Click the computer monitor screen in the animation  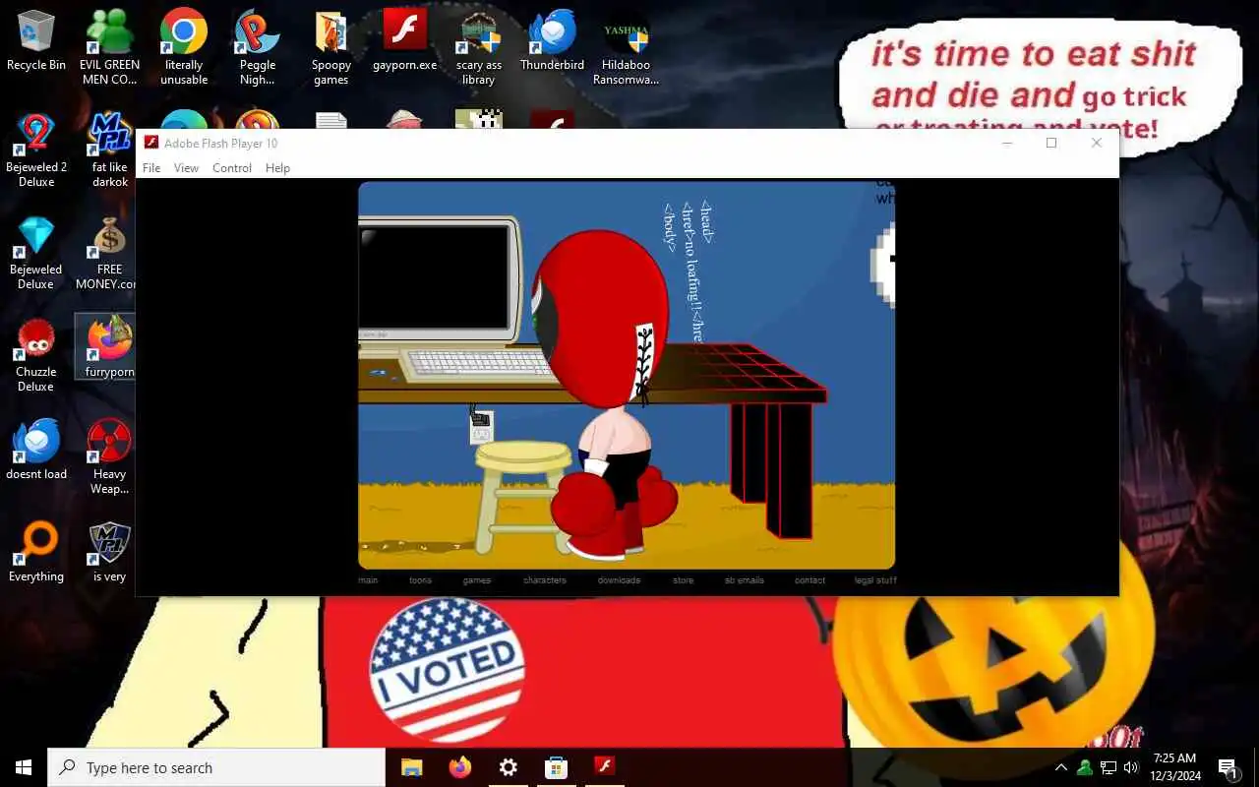click(436, 275)
